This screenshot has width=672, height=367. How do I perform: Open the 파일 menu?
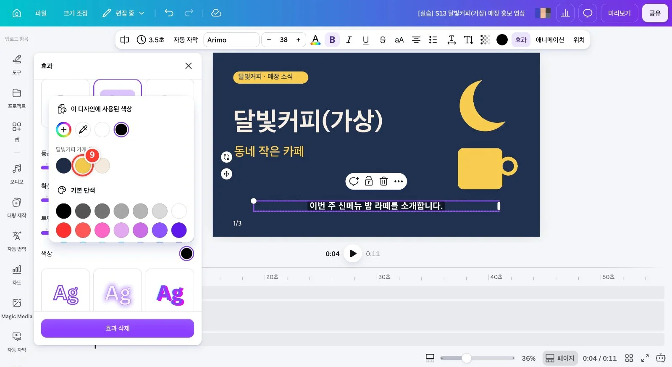coord(41,13)
